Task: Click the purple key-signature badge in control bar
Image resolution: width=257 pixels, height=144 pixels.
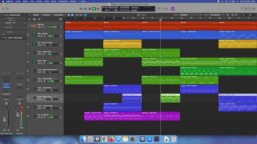Action: 173,9
